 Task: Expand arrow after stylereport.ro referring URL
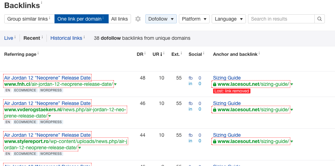click(80, 148)
